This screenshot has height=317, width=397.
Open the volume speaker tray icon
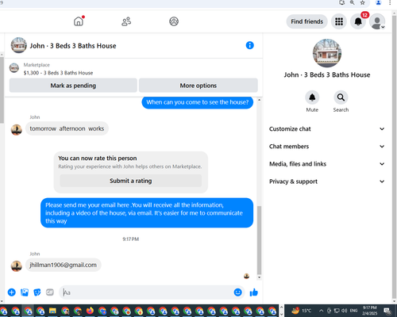tap(344, 311)
